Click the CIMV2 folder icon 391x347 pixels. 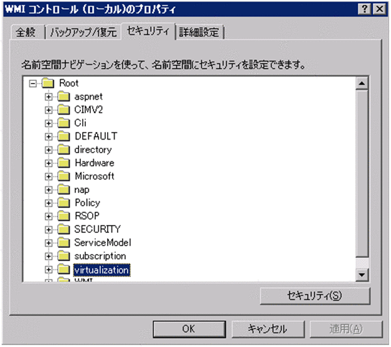click(x=64, y=110)
